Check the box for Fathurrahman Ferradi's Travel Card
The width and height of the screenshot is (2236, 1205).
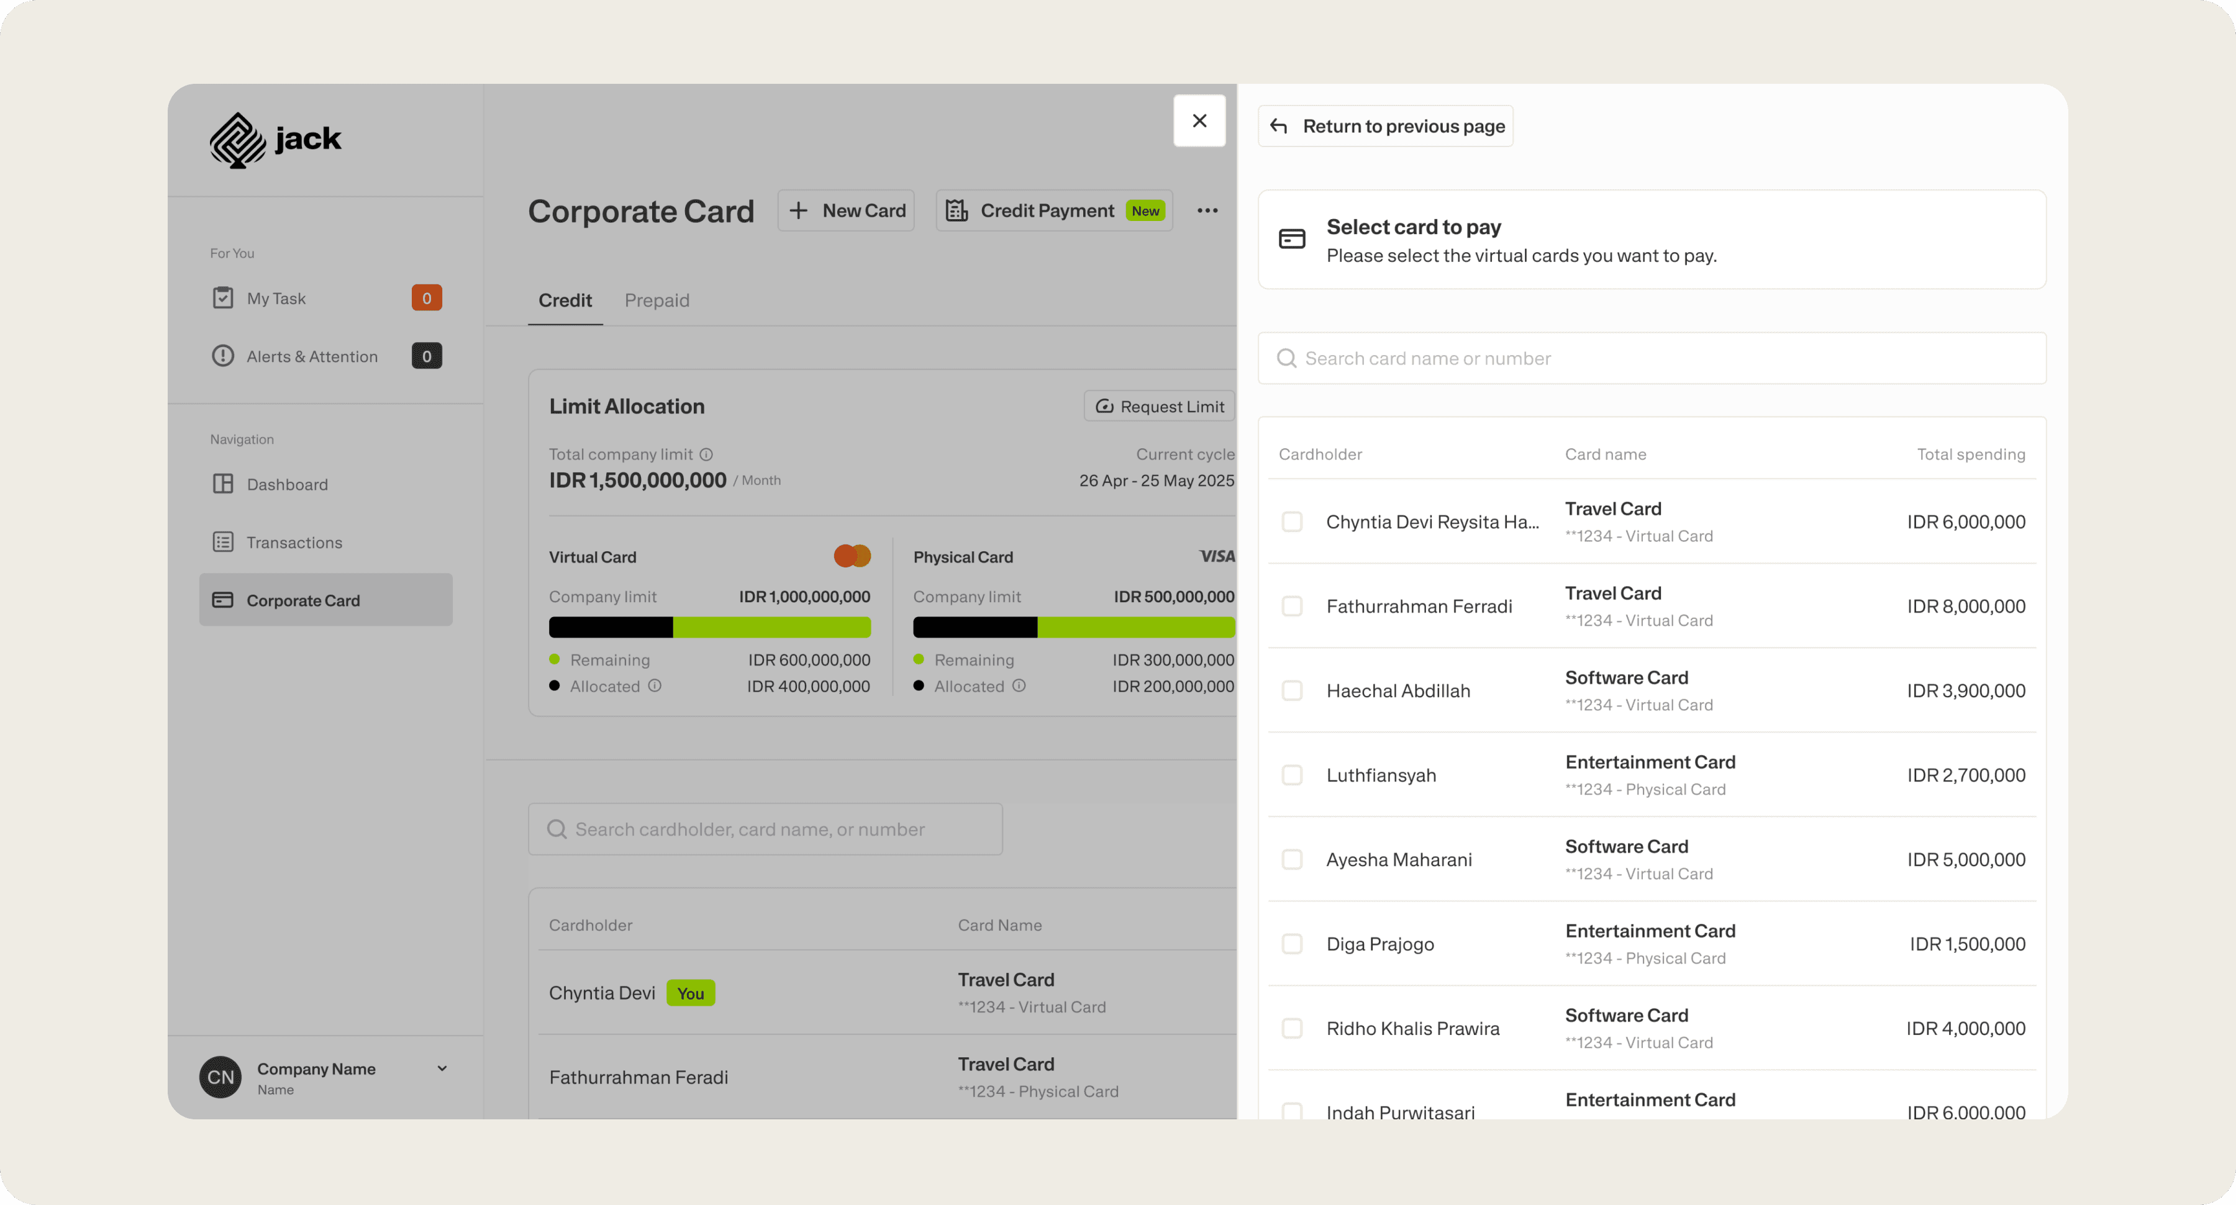1292,605
